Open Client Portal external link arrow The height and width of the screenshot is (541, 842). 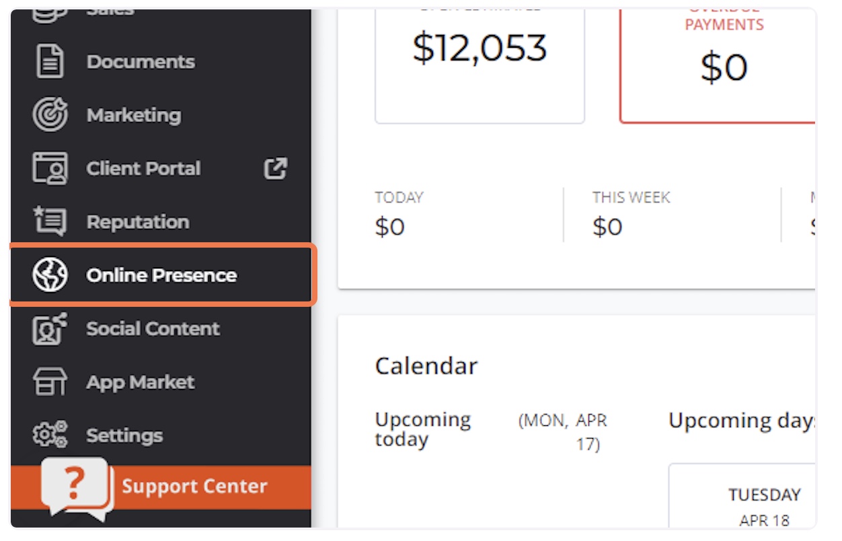275,168
